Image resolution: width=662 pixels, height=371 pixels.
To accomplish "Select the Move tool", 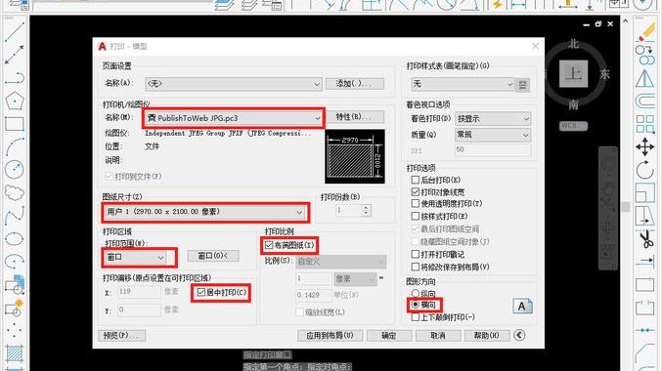I will 645,147.
